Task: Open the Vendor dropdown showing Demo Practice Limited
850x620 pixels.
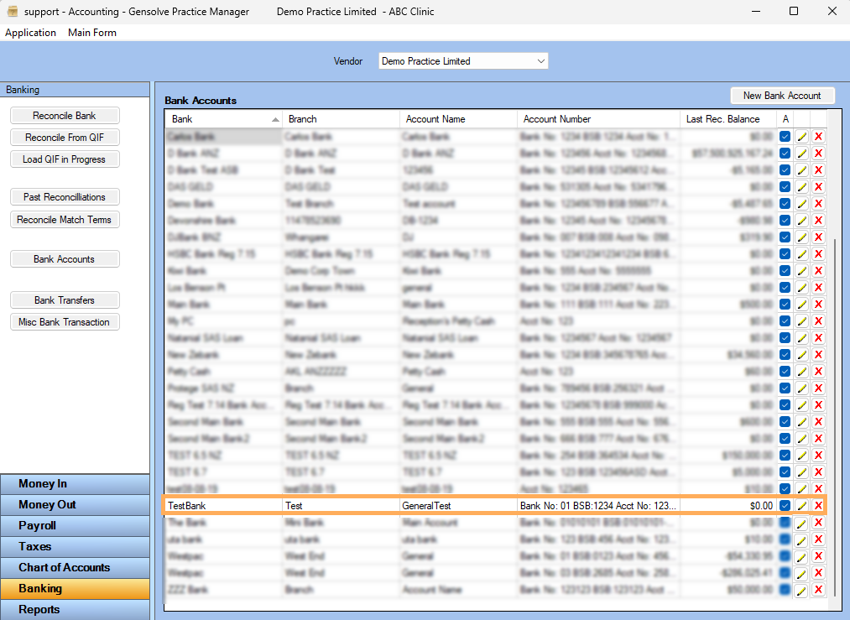Action: pos(463,61)
